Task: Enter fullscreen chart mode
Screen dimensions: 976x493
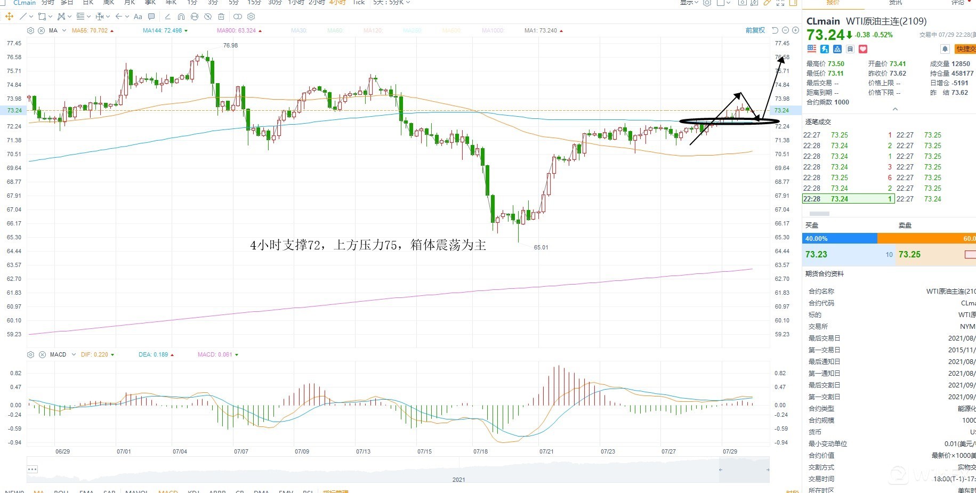Action: (780, 3)
